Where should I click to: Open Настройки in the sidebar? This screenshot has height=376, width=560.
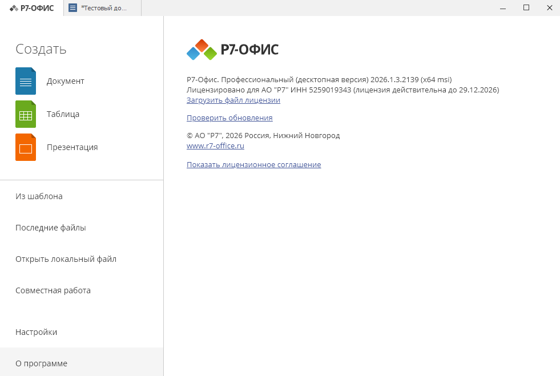pos(82,332)
